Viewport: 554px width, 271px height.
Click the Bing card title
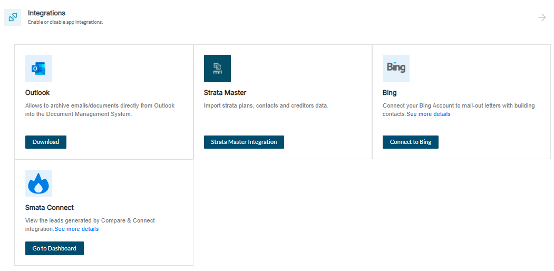pos(390,93)
